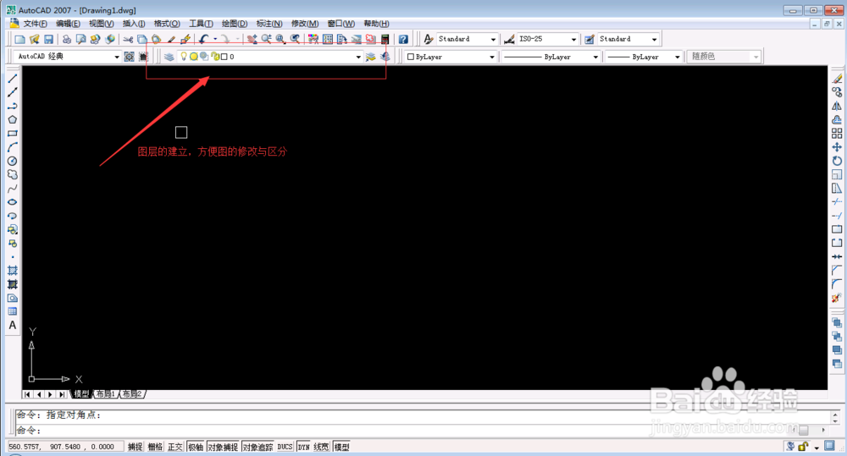This screenshot has height=456, width=847.
Task: Select the Circle drawing tool
Action: tap(13, 161)
